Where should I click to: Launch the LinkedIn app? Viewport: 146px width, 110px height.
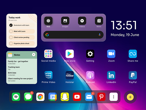point(111,75)
